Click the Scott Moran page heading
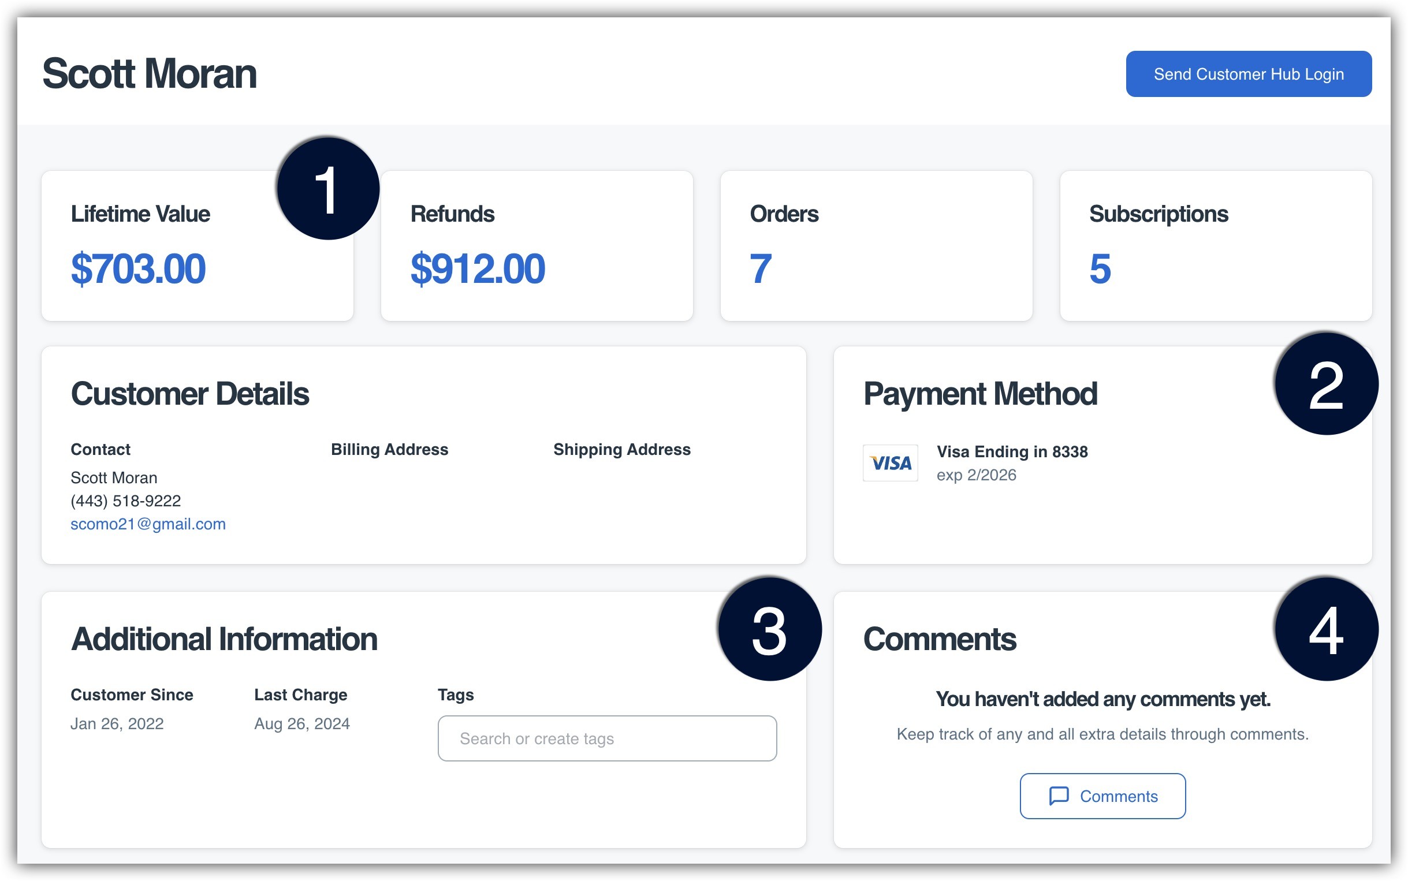The height and width of the screenshot is (881, 1408). point(150,74)
